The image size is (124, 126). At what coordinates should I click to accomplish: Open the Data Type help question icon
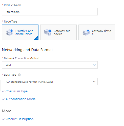tap(19, 75)
